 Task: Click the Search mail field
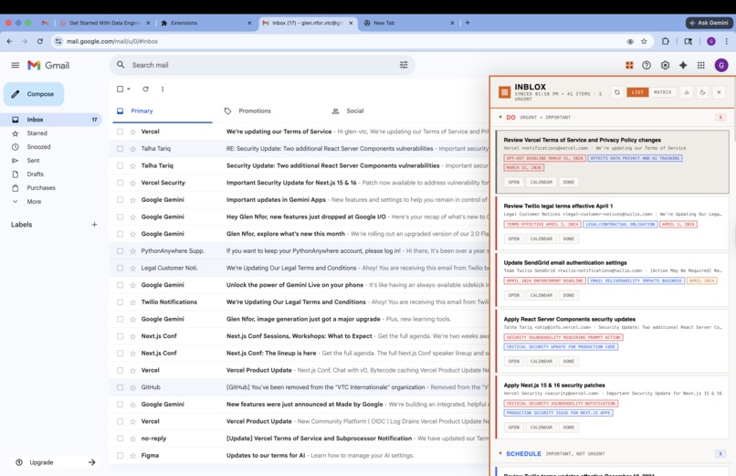(262, 65)
